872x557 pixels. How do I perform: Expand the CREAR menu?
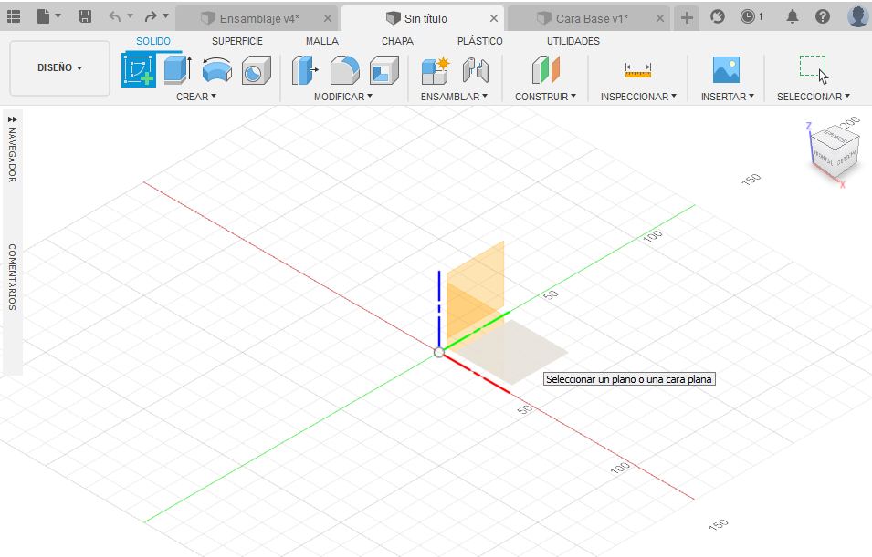195,97
